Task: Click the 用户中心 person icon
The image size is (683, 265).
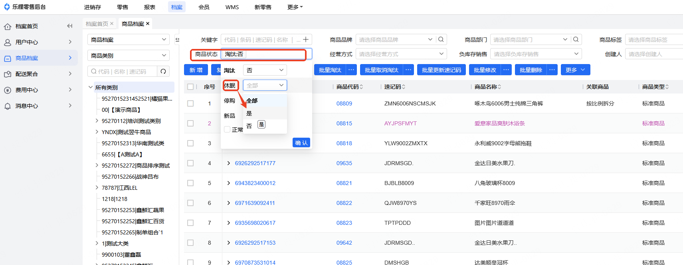Action: [x=8, y=42]
